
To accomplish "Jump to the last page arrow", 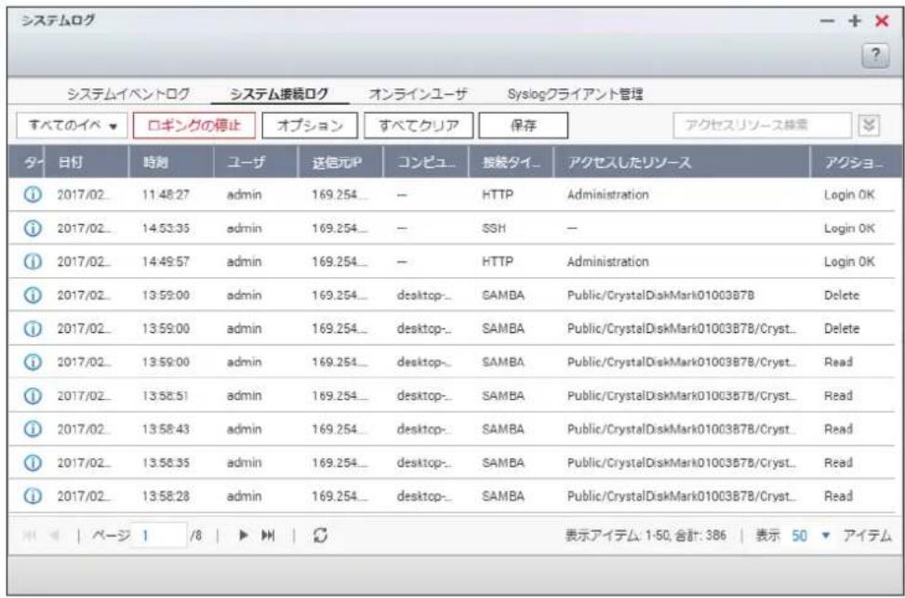I will pyautogui.click(x=268, y=536).
